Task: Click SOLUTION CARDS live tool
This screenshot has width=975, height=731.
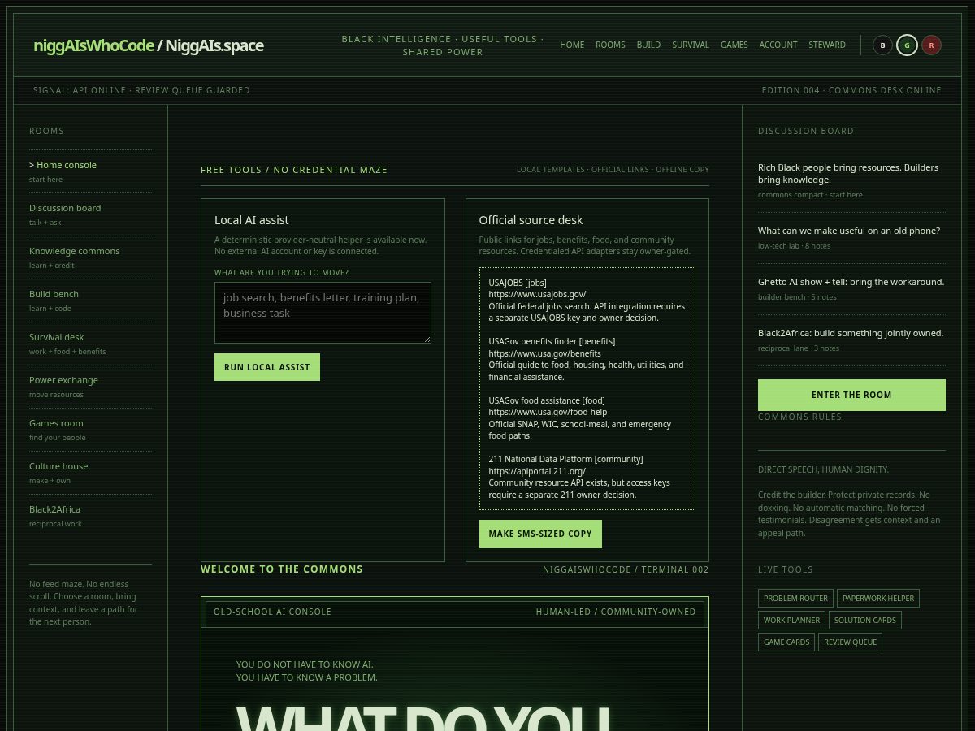Action: (865, 621)
